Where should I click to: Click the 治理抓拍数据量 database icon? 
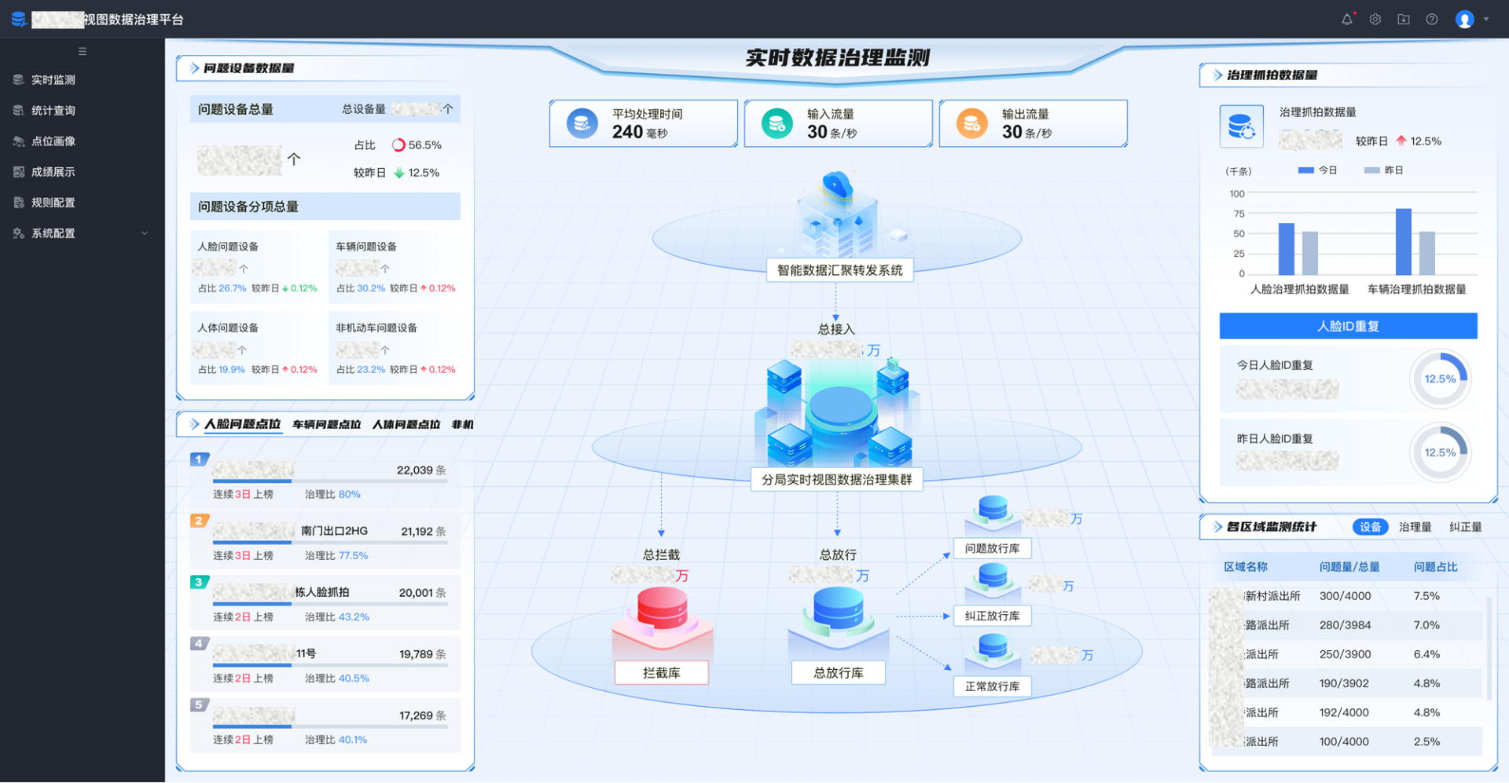tap(1242, 126)
